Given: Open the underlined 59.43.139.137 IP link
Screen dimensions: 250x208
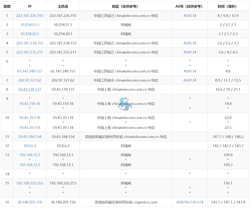Looking at the screenshot, I should 30,89.
